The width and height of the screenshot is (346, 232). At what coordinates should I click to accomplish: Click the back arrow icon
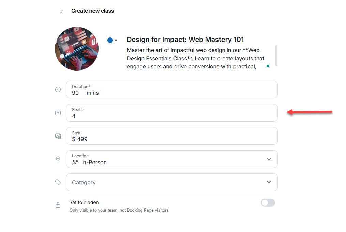pos(62,12)
